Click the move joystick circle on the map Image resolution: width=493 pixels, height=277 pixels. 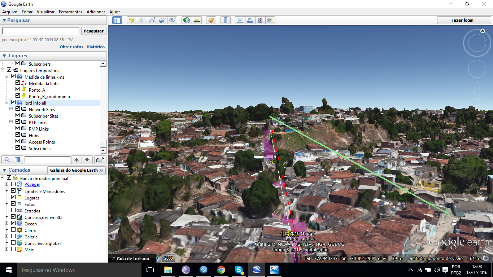pos(477,69)
